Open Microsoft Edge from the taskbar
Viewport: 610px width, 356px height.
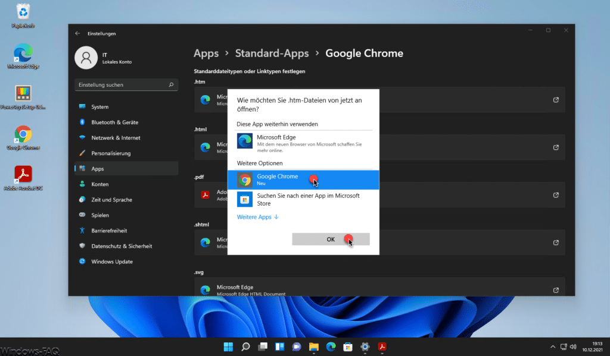(331, 346)
